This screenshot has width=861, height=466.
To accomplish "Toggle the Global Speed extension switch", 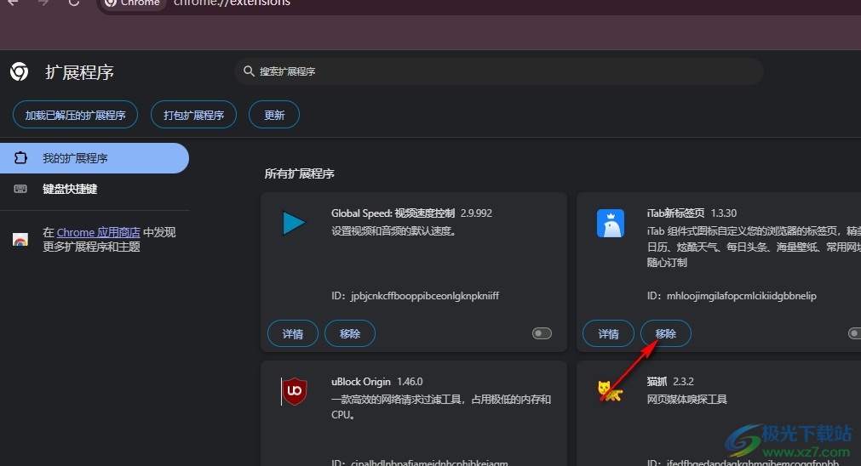I will pos(542,333).
